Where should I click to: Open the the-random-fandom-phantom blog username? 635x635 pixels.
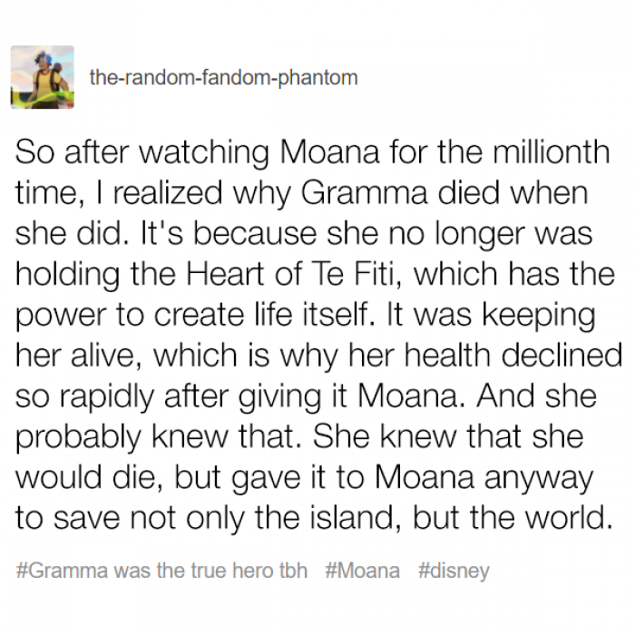click(223, 78)
